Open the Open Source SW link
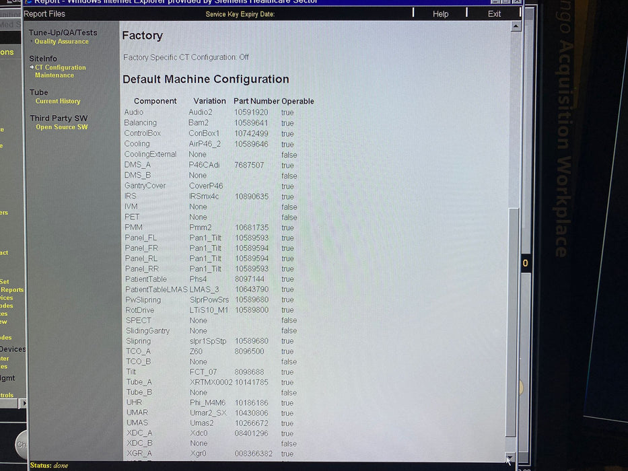The height and width of the screenshot is (471, 628). click(61, 127)
